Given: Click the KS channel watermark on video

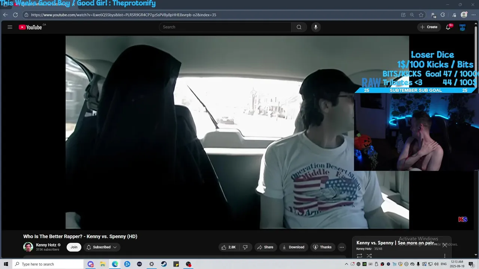Looking at the screenshot, I should click(x=463, y=219).
